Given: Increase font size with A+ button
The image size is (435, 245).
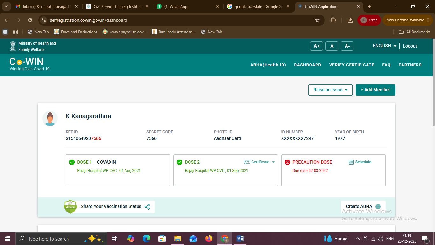Looking at the screenshot, I should pos(317,46).
